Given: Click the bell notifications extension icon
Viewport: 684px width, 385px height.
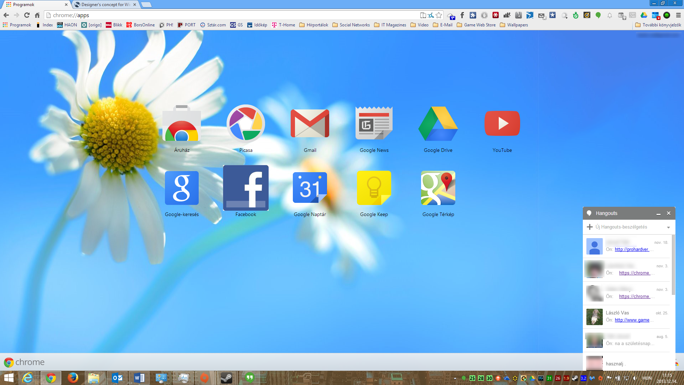Looking at the screenshot, I should click(610, 15).
